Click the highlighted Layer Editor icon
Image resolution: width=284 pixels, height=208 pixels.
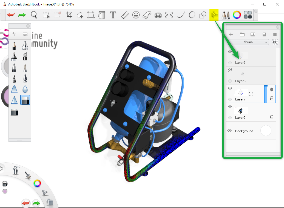(x=214, y=15)
